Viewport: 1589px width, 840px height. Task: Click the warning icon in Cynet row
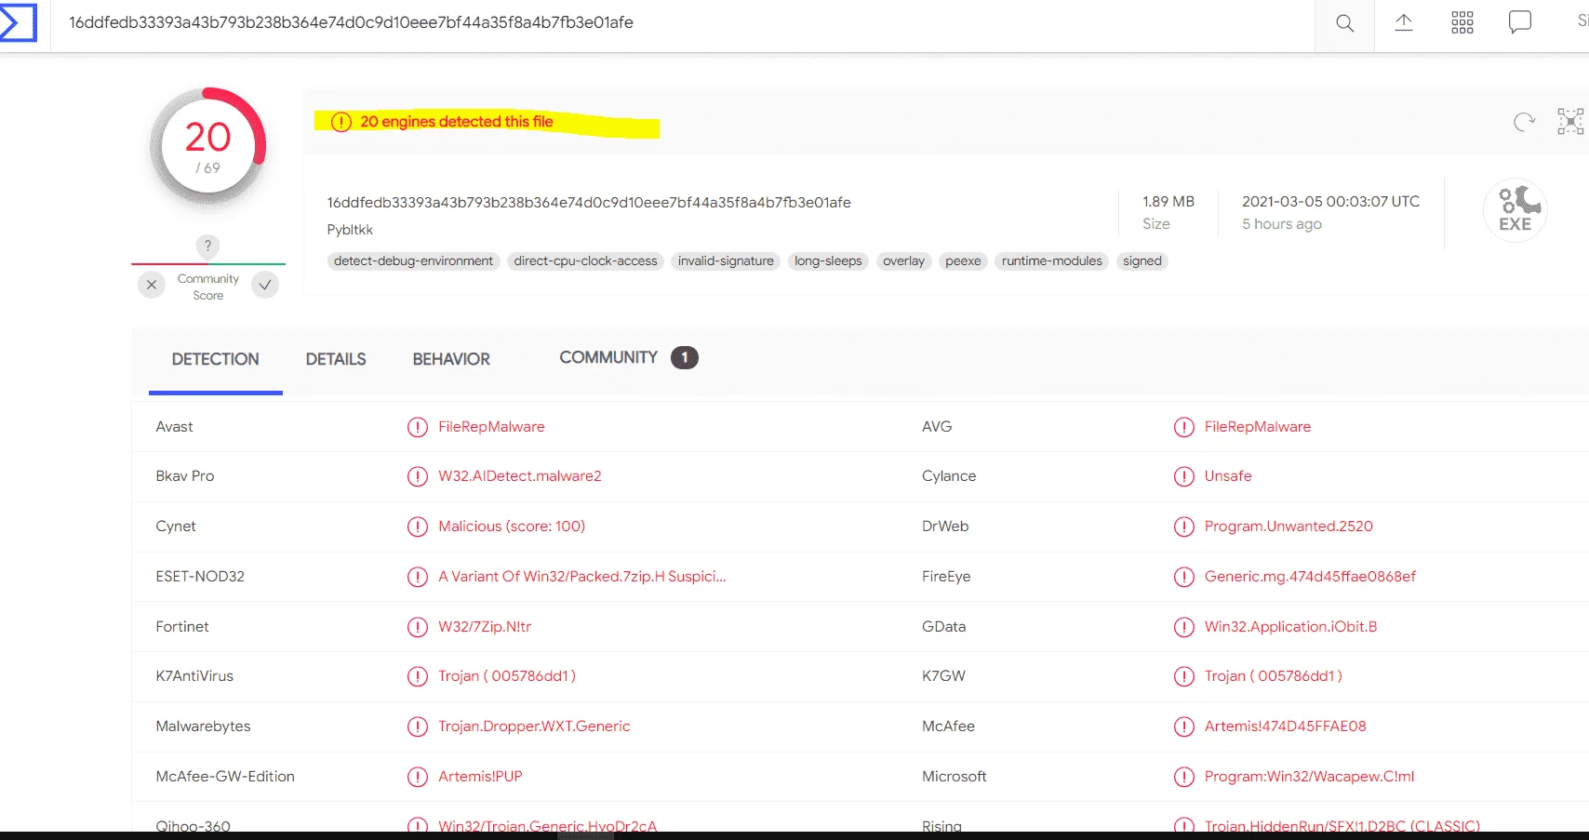(418, 527)
